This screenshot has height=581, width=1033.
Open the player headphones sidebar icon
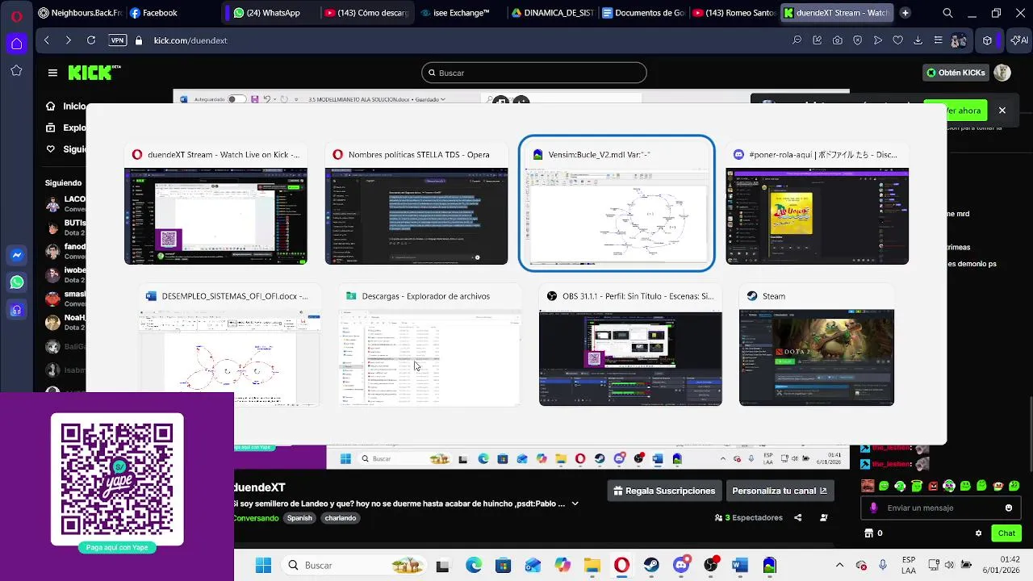click(16, 310)
